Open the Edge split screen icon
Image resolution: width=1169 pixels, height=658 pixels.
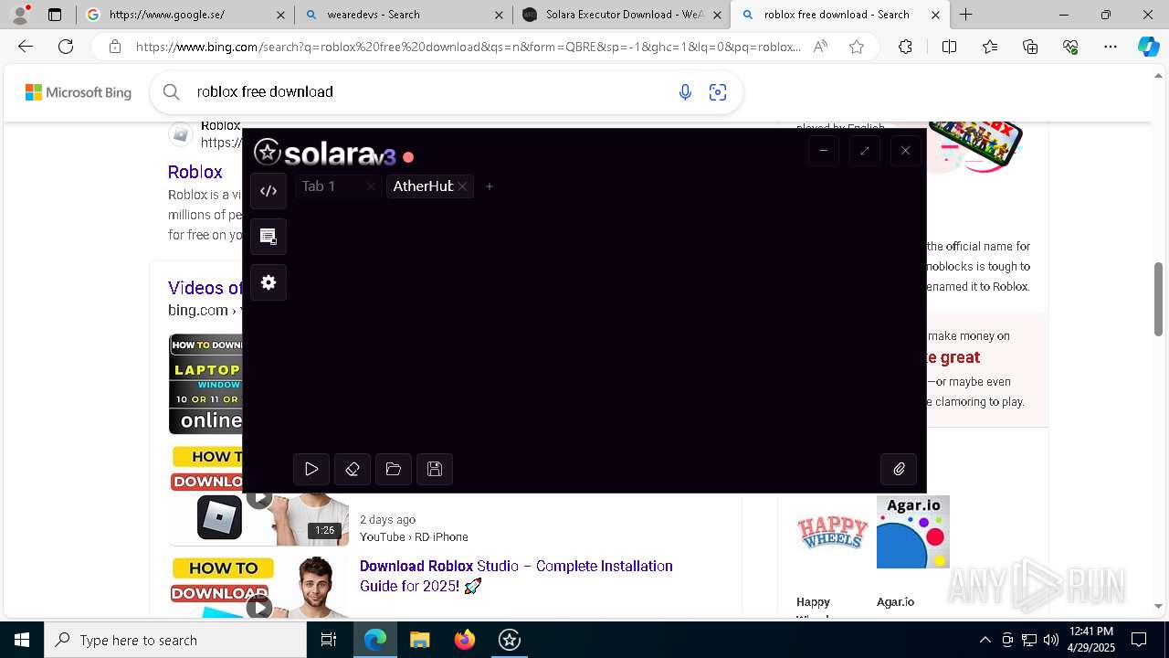949,47
